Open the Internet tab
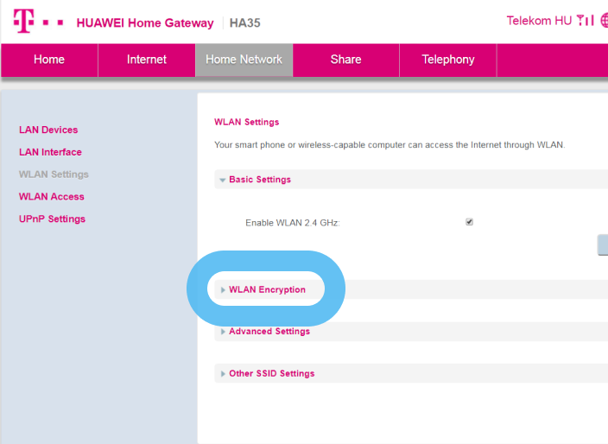The width and height of the screenshot is (608, 444). (147, 60)
